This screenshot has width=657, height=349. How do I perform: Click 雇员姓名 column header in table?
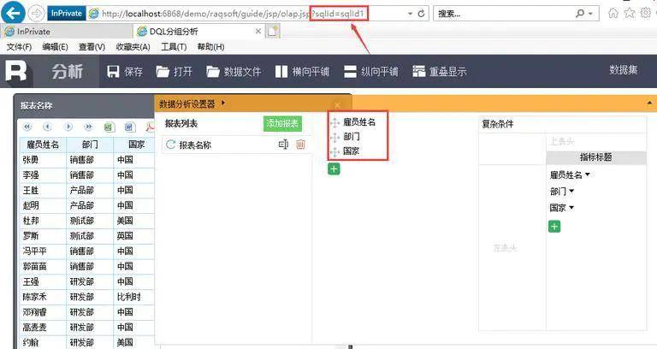[x=43, y=145]
